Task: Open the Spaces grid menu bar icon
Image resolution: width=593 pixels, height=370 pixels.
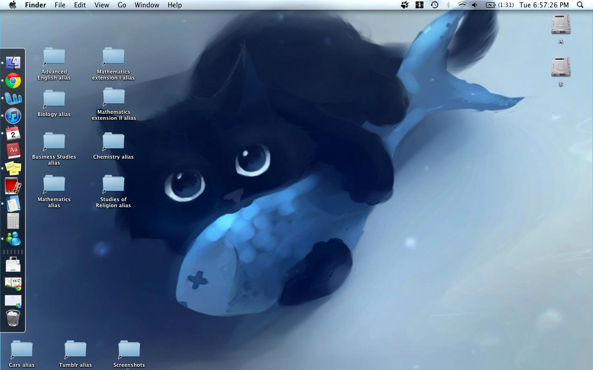Action: (419, 5)
